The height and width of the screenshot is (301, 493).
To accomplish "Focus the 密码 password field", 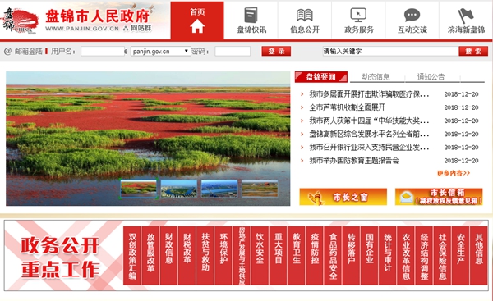I will [233, 51].
